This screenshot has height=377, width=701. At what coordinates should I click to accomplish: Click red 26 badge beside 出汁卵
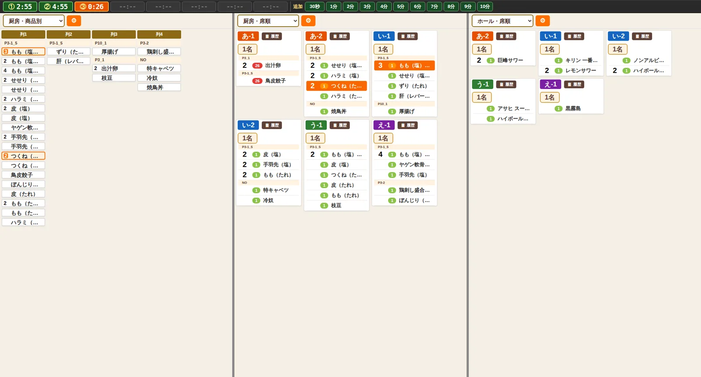click(257, 66)
